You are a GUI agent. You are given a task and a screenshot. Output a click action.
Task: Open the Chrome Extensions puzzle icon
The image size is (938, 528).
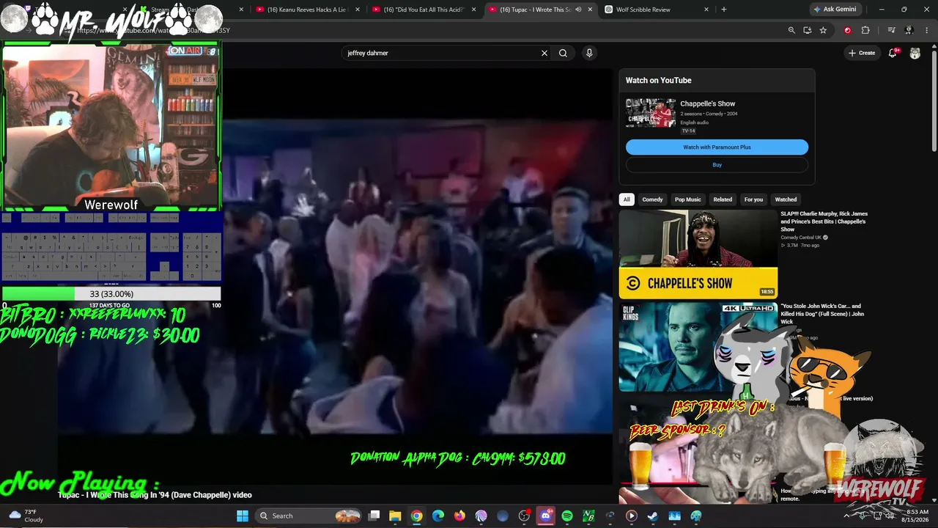(x=865, y=30)
